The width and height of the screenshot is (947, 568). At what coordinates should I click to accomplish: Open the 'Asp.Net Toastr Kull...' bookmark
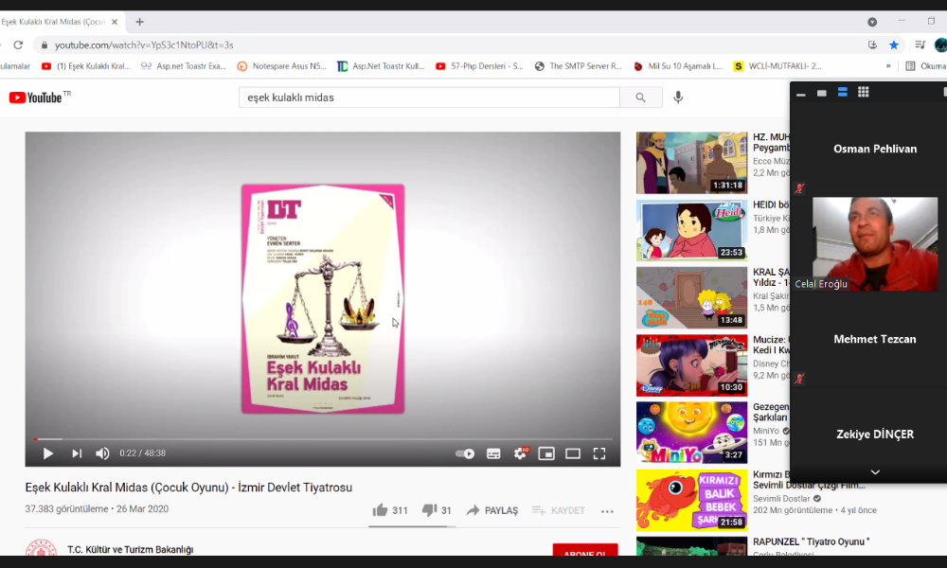(381, 66)
